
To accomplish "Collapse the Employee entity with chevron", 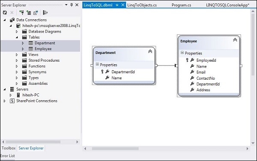I will [235, 40].
